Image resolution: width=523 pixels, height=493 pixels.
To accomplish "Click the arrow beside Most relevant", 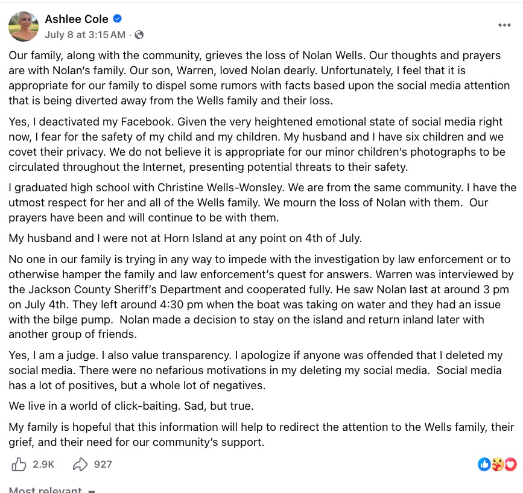I will (92, 491).
